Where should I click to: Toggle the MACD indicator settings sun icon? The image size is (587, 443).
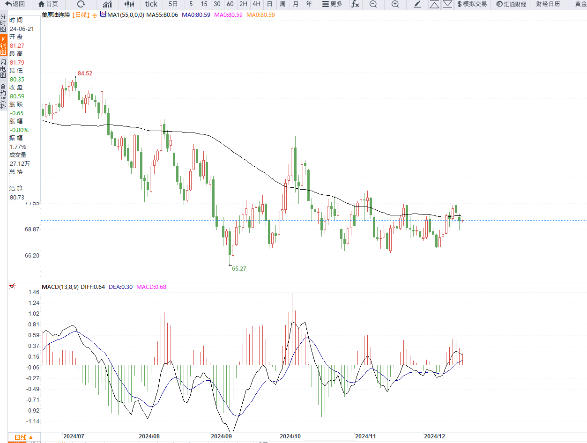click(12, 286)
